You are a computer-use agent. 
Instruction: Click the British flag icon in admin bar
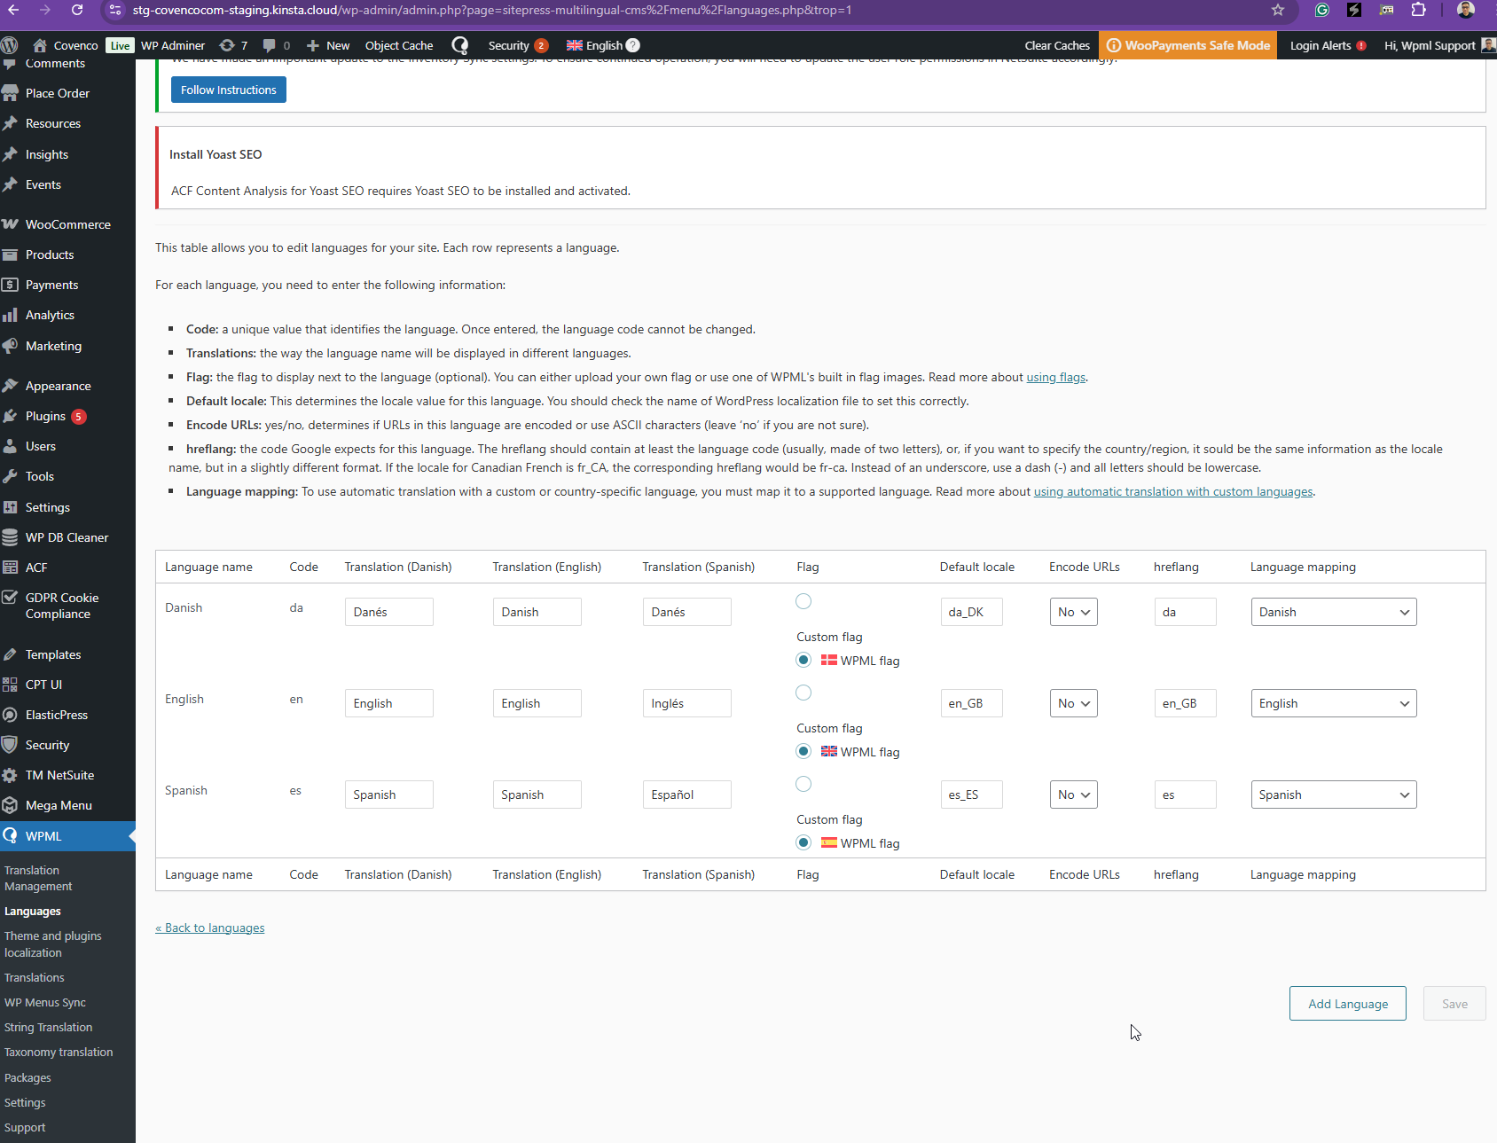575,45
